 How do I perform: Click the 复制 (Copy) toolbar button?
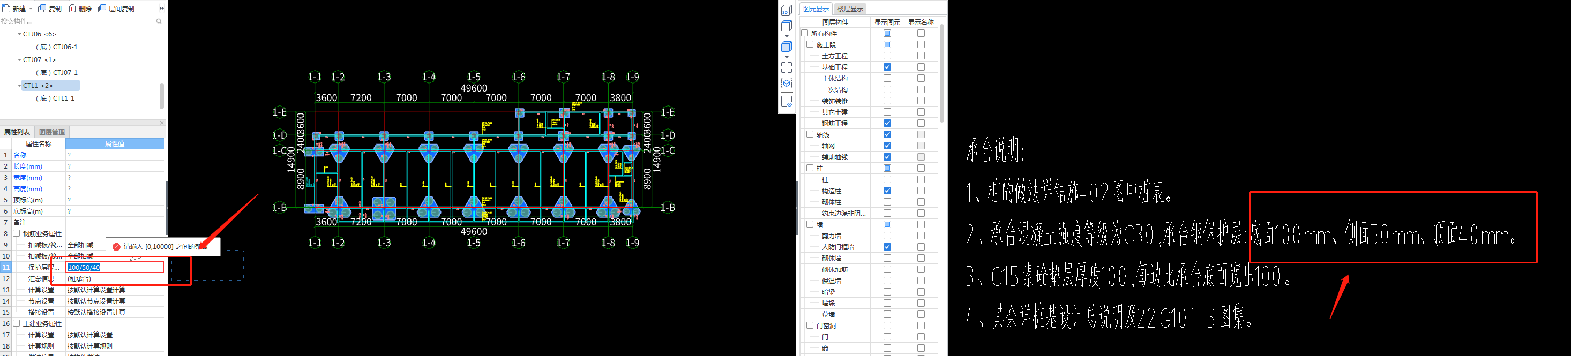tap(50, 9)
